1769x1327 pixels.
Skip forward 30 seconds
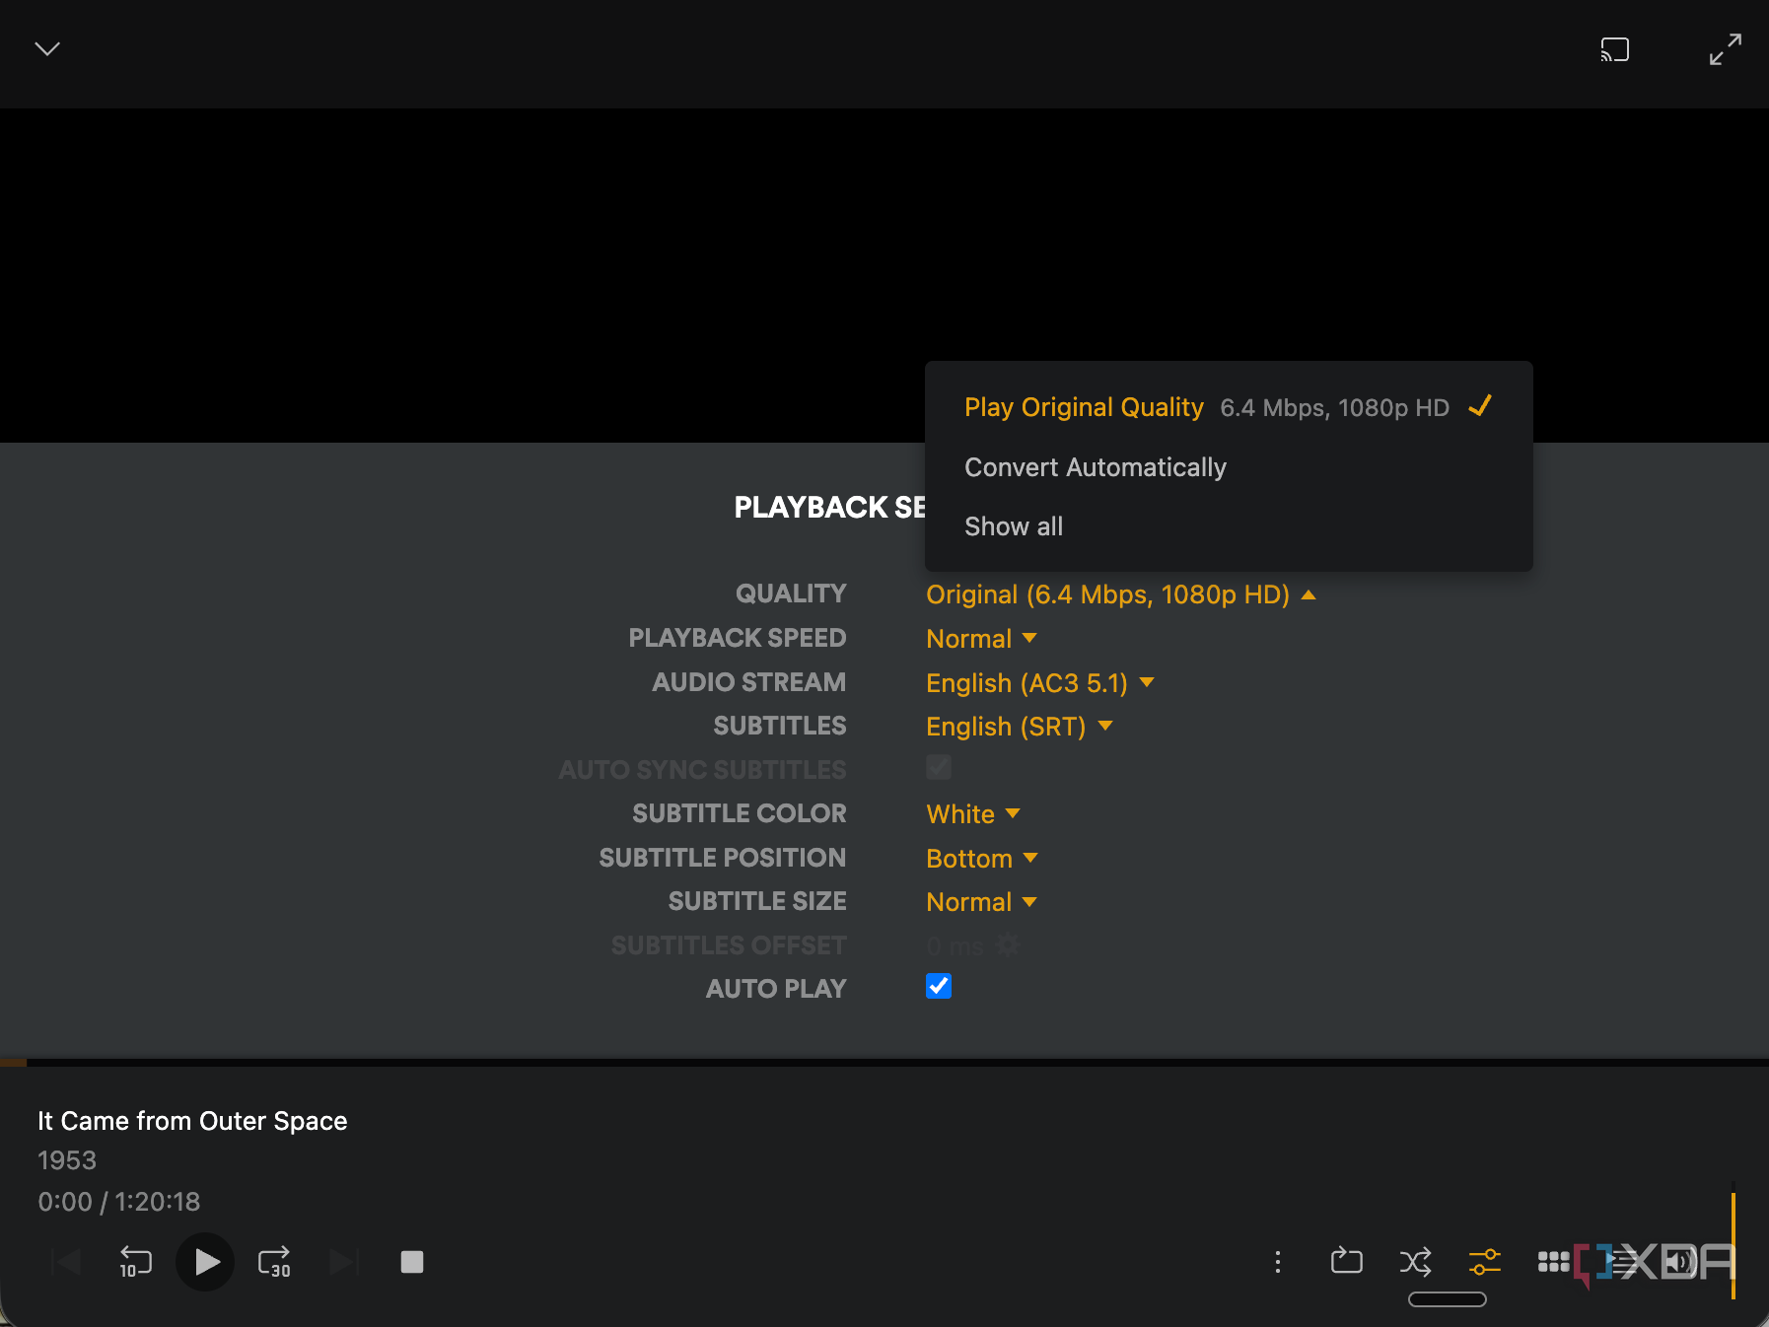click(x=274, y=1262)
